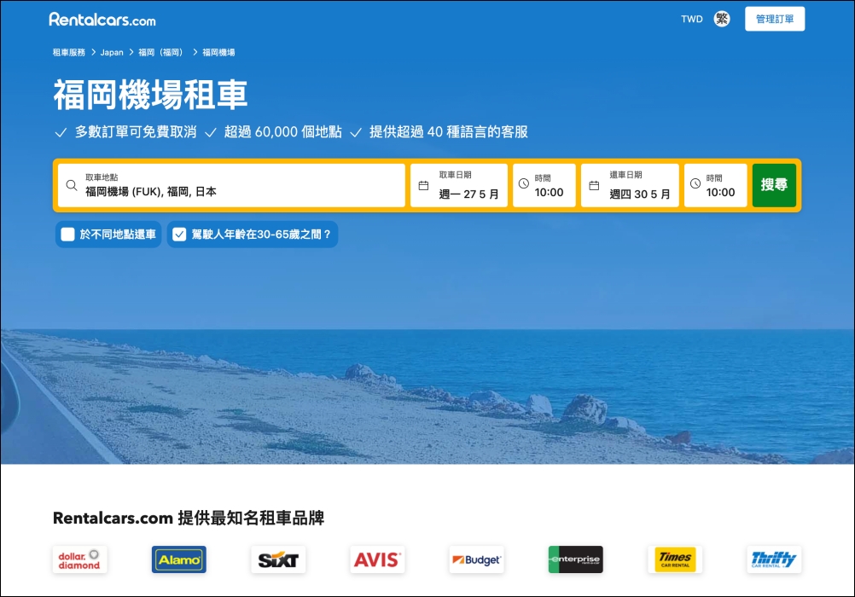Select the AVIS brand logo
The width and height of the screenshot is (855, 597).
(x=377, y=560)
